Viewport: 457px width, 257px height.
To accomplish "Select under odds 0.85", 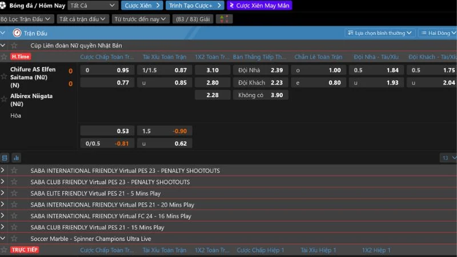I will [x=165, y=83].
